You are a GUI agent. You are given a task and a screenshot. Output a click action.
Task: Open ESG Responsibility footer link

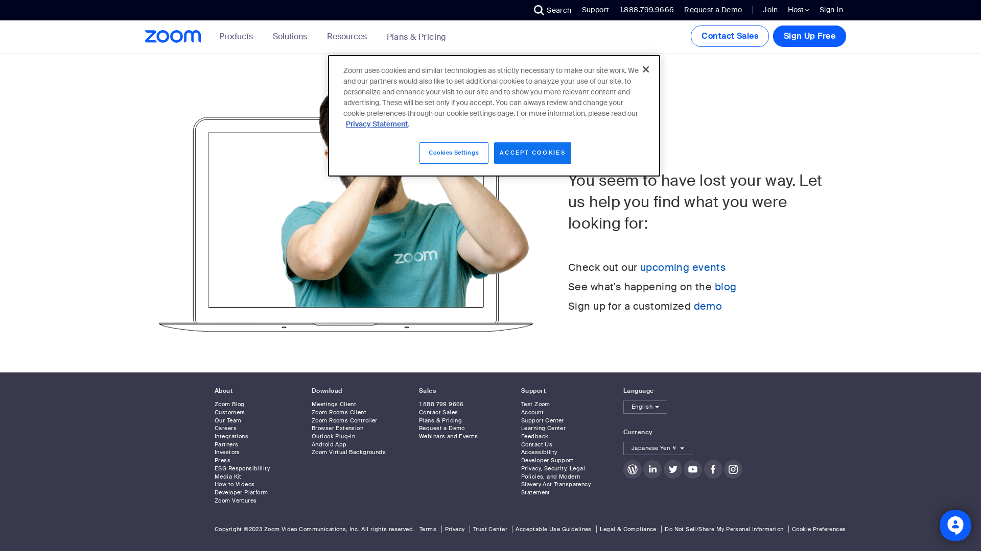242,469
